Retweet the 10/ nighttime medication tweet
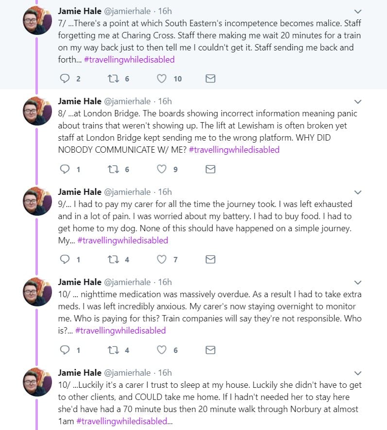Viewport: 387px width, 430px height. tap(113, 350)
